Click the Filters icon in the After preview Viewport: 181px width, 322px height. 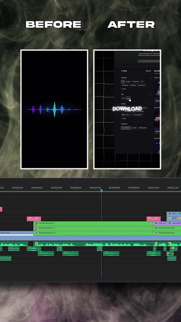pos(122,71)
